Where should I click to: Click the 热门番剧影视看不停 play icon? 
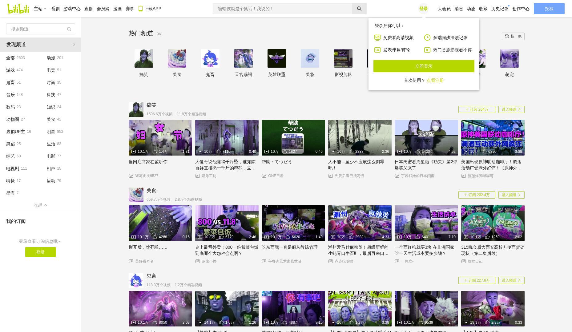[427, 50]
